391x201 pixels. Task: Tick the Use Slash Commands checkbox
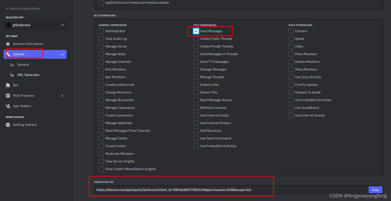tap(196, 138)
